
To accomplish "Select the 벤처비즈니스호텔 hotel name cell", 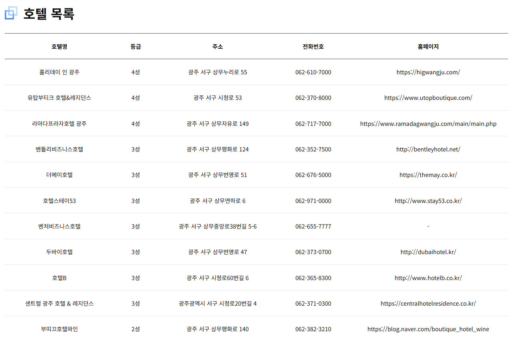I will tap(59, 227).
